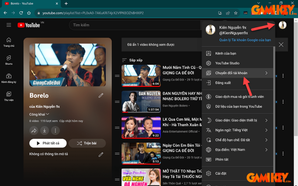Image resolution: width=298 pixels, height=186 pixels.
Task: Open Đan Nguyên Bolero channel link
Action: coord(175,106)
